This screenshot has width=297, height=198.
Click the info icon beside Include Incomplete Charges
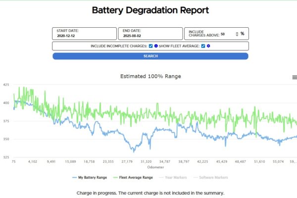pos(156,46)
